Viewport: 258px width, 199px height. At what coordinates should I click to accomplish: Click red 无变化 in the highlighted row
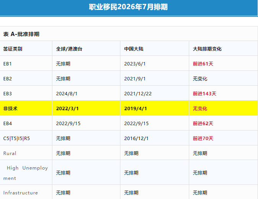(200, 108)
